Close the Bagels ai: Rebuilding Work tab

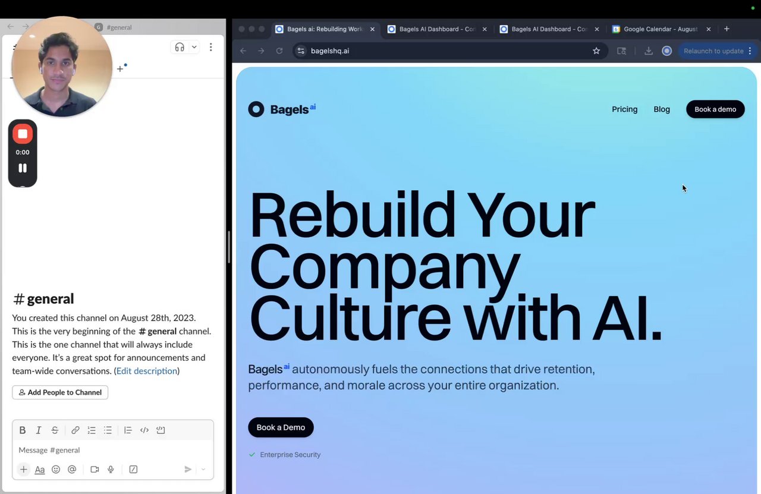coord(372,29)
